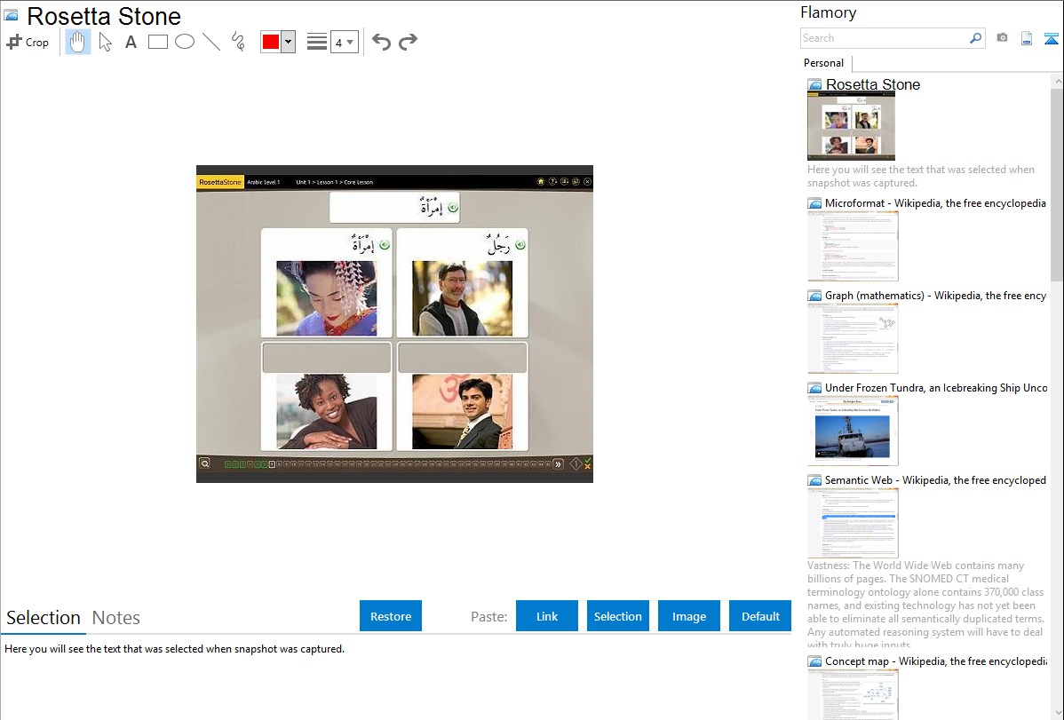1064x720 pixels.
Task: Click the help icon in Rosetta Stone screenshot
Action: click(x=552, y=182)
